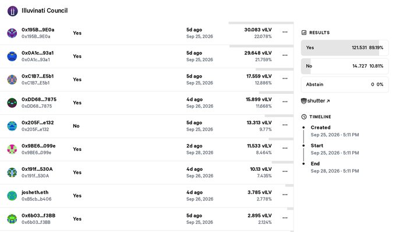396x232 pixels.
Task: Click the 4d ago timestamp for 0xDD68...7875
Action: [x=195, y=100]
